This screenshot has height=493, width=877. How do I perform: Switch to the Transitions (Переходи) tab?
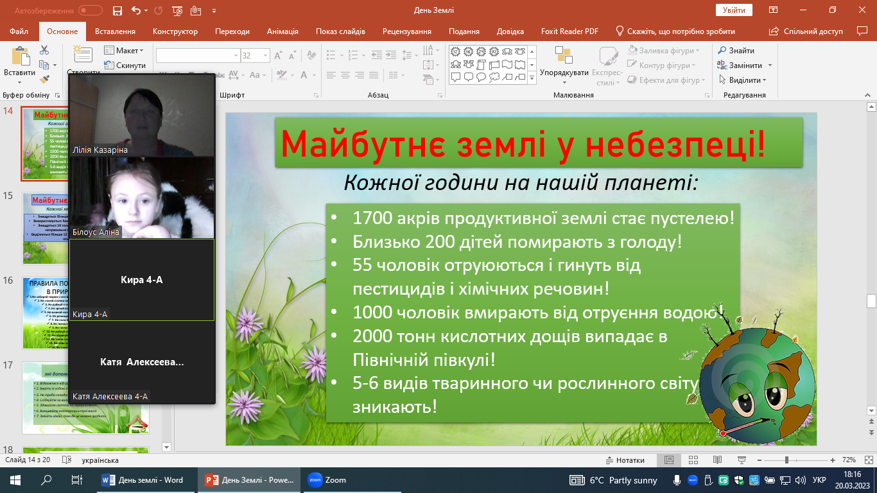pyautogui.click(x=232, y=31)
